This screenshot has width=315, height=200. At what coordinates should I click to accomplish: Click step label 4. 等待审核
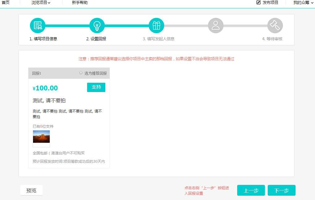[272, 39]
